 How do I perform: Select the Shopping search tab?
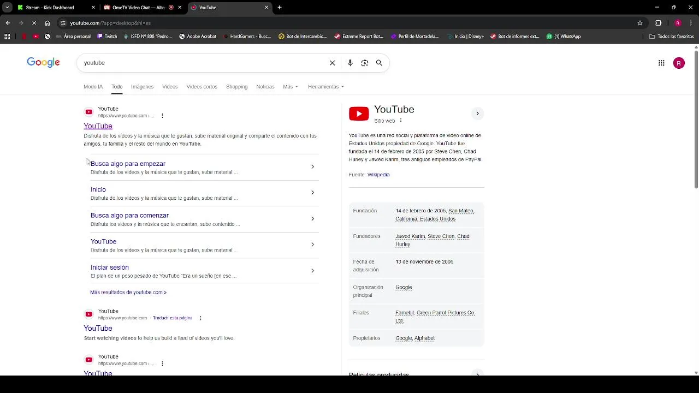pyautogui.click(x=236, y=87)
